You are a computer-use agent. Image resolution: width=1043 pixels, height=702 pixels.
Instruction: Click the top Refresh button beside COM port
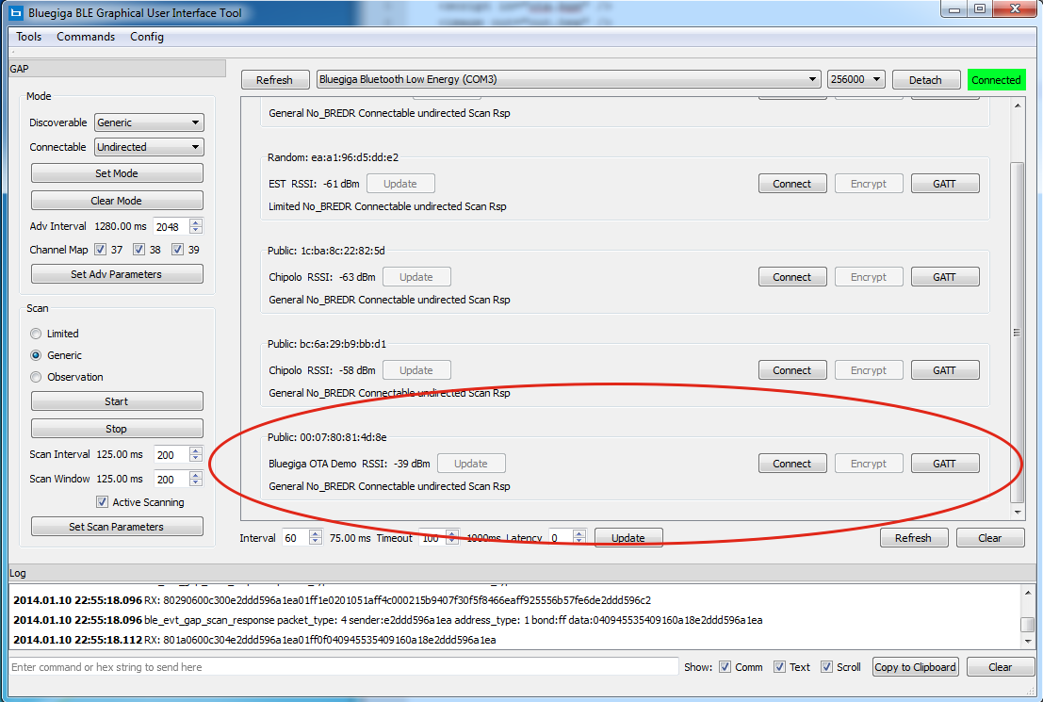point(275,80)
